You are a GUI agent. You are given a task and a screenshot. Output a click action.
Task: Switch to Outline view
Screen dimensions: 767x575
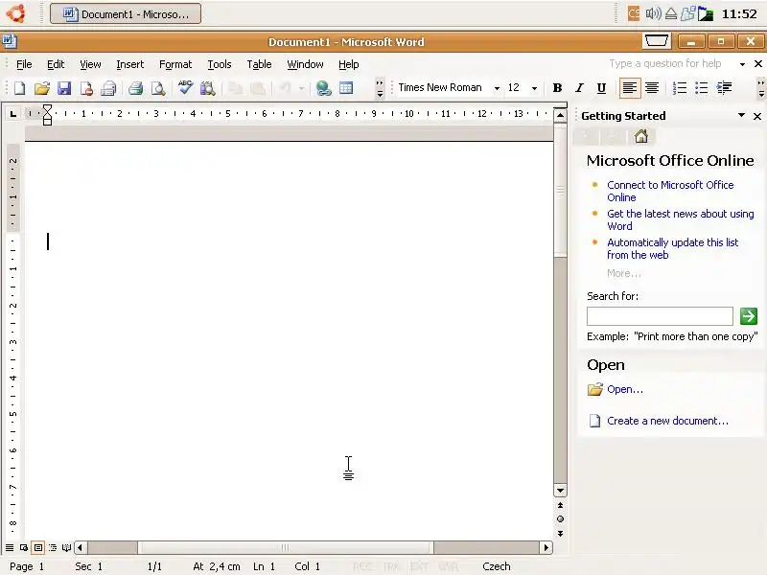coord(53,547)
